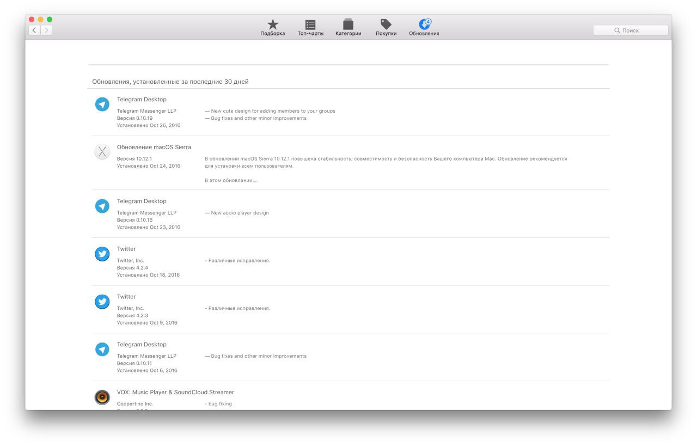
Task: Click 'Telegram Messenger LLP' in the 0.10.16 row
Action: tap(146, 213)
